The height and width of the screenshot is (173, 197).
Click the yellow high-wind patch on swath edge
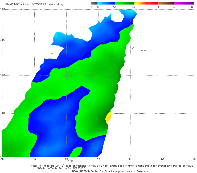(x=108, y=117)
